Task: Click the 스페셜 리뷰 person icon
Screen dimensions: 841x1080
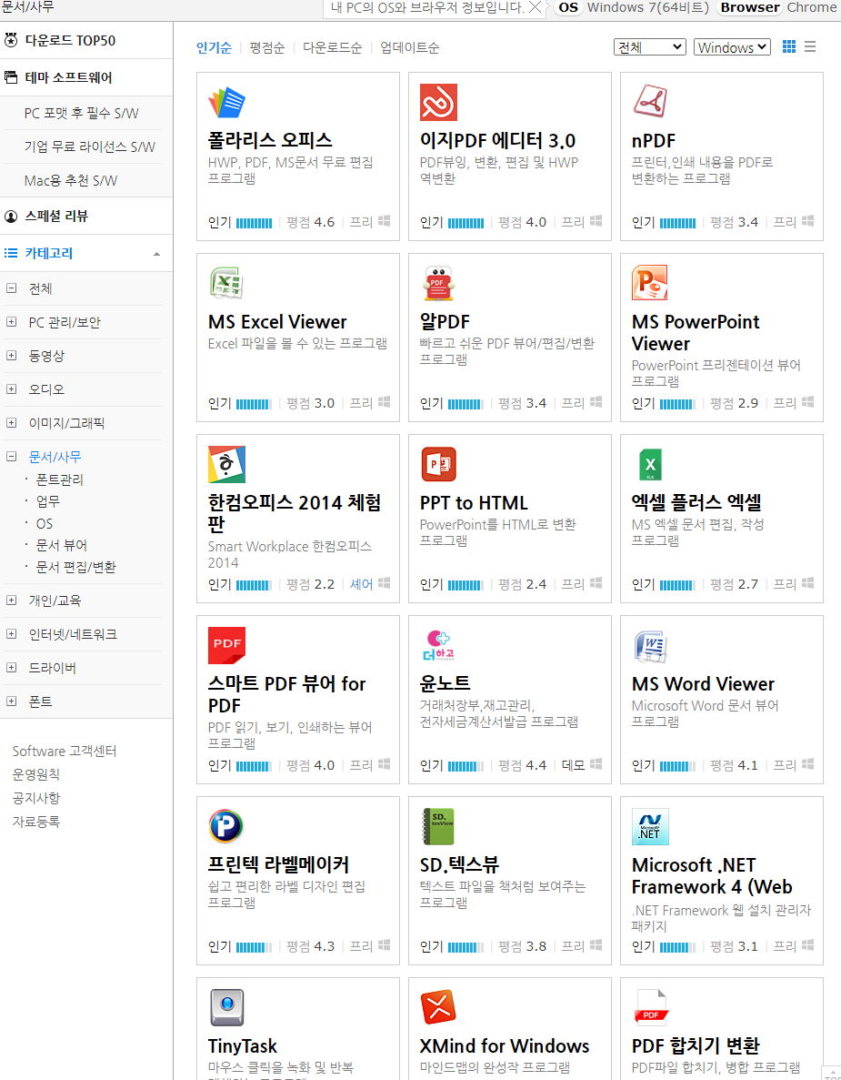Action: click(11, 216)
